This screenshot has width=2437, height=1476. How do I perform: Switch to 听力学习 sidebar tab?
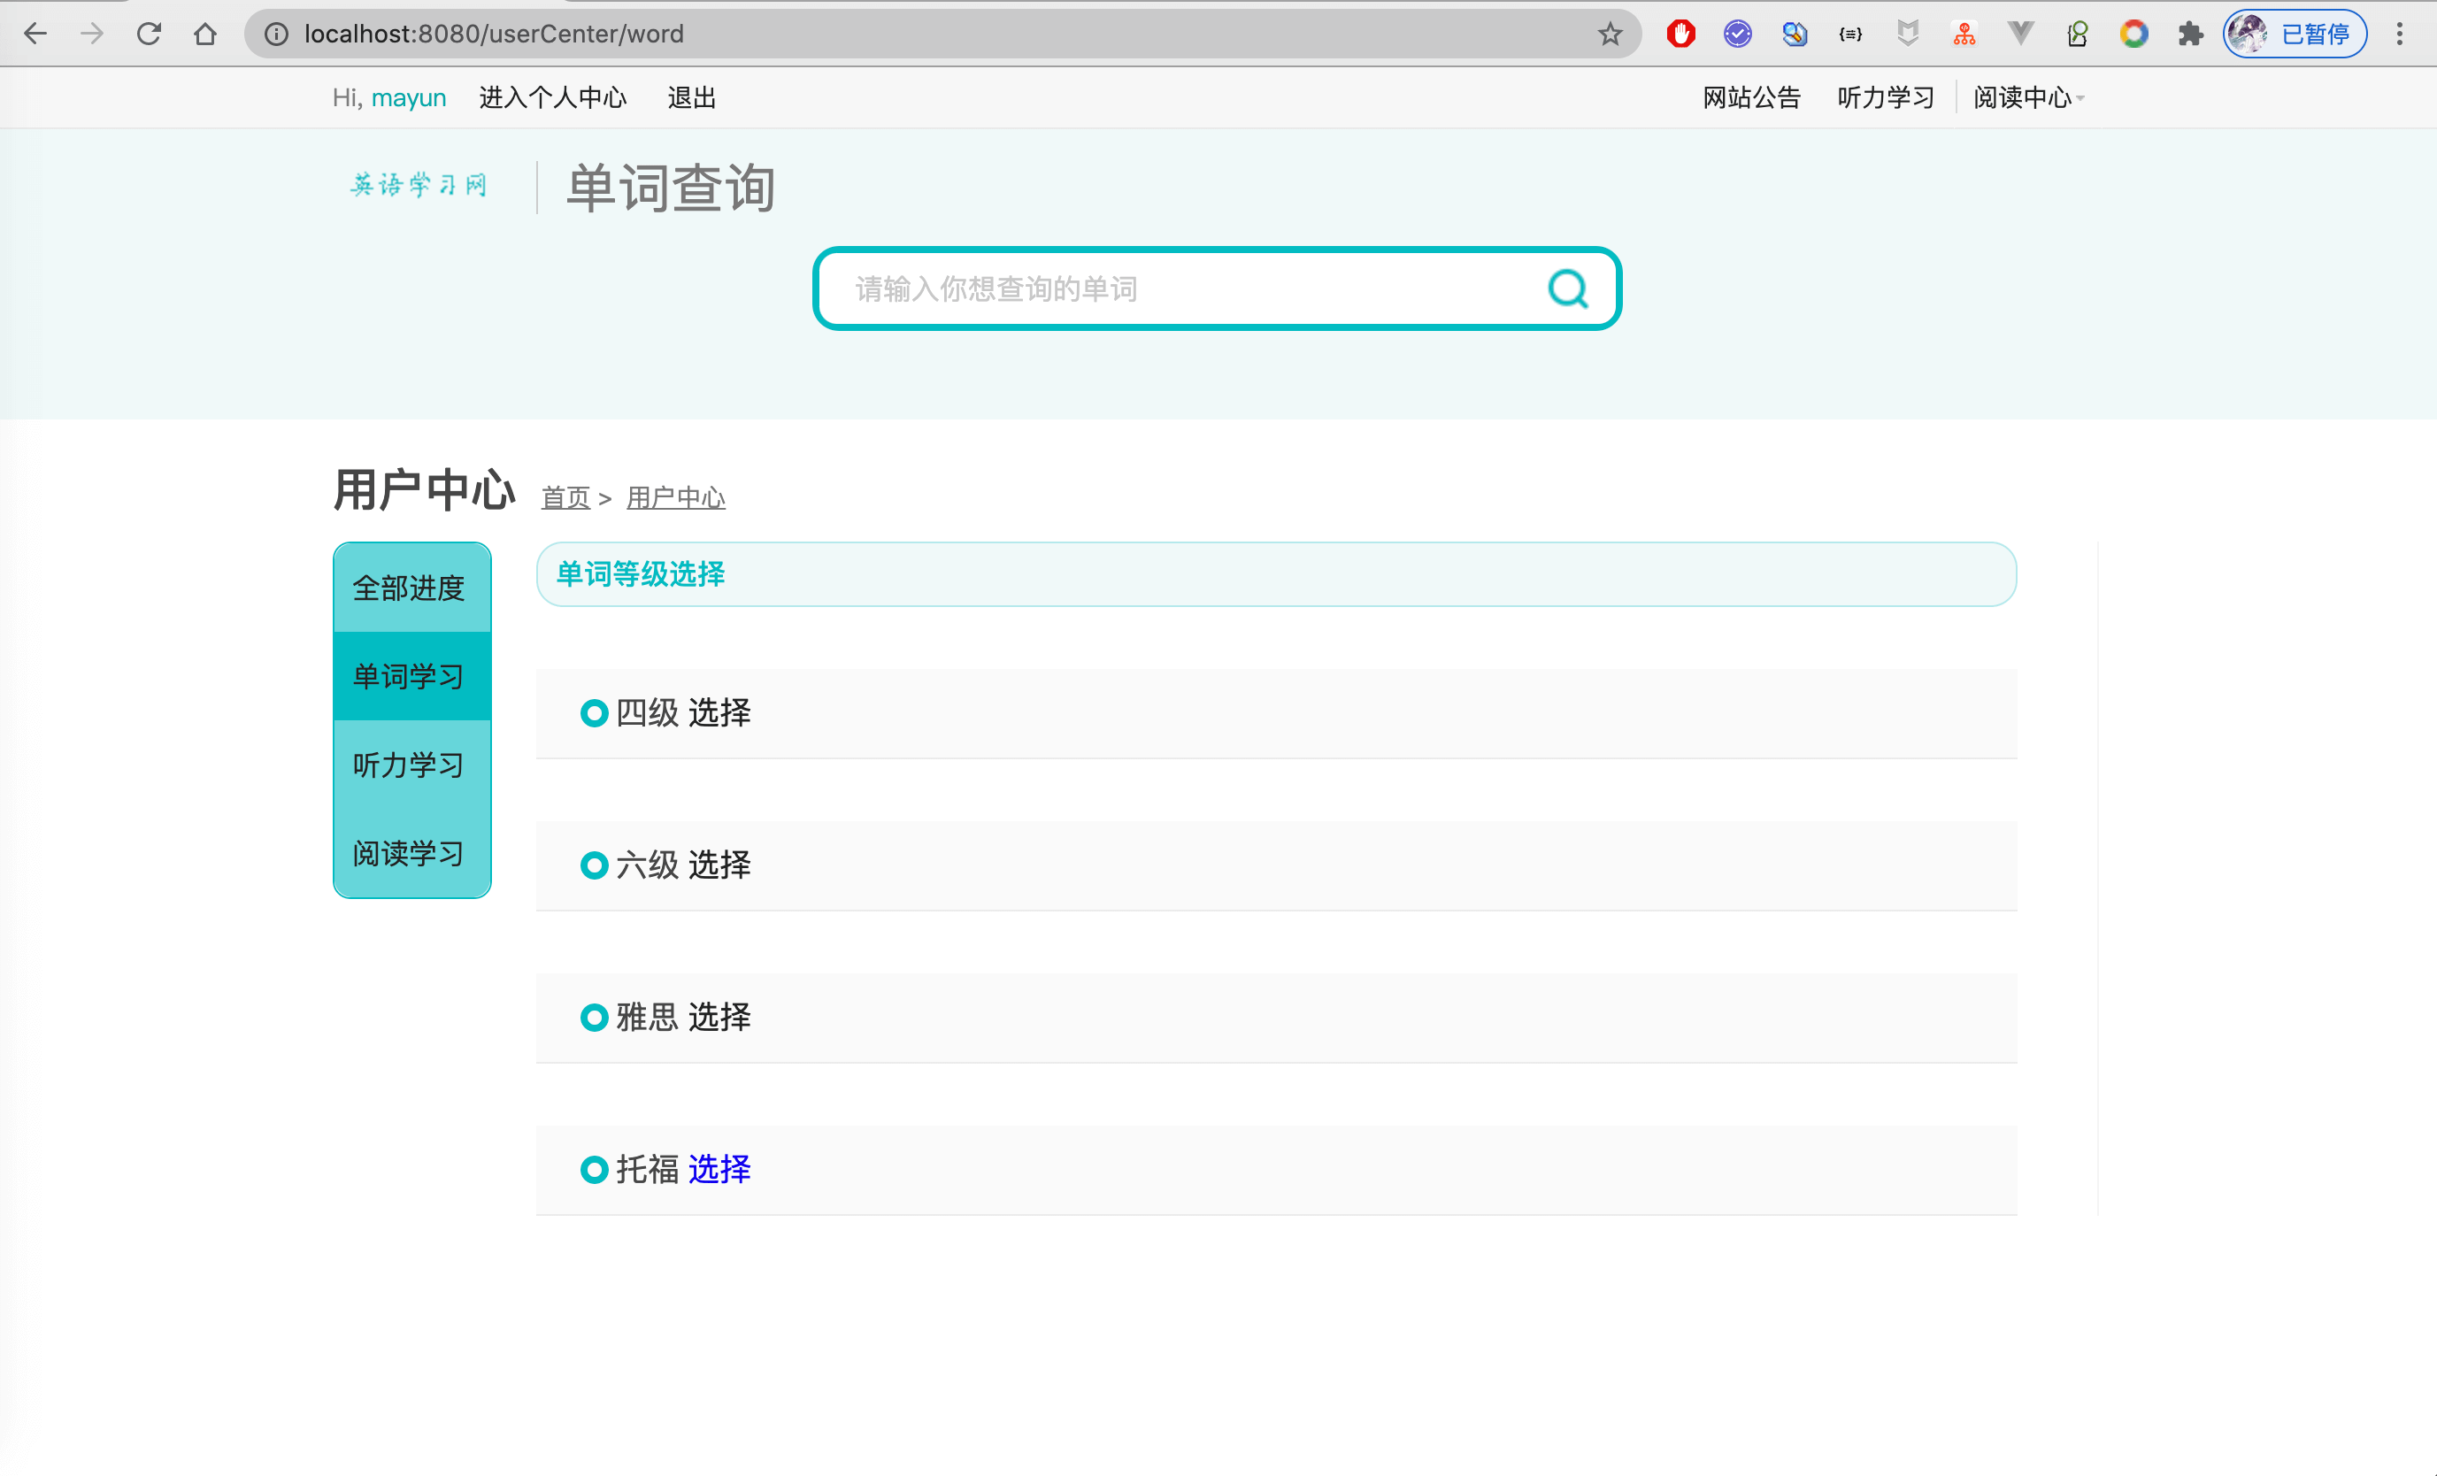[410, 765]
